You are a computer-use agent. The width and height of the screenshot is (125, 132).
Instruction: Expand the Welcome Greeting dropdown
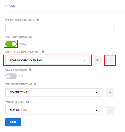(54, 92)
